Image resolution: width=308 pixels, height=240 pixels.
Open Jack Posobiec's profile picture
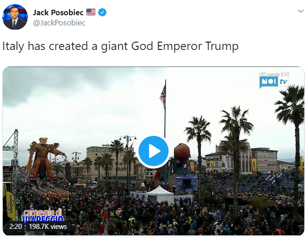pyautogui.click(x=15, y=17)
